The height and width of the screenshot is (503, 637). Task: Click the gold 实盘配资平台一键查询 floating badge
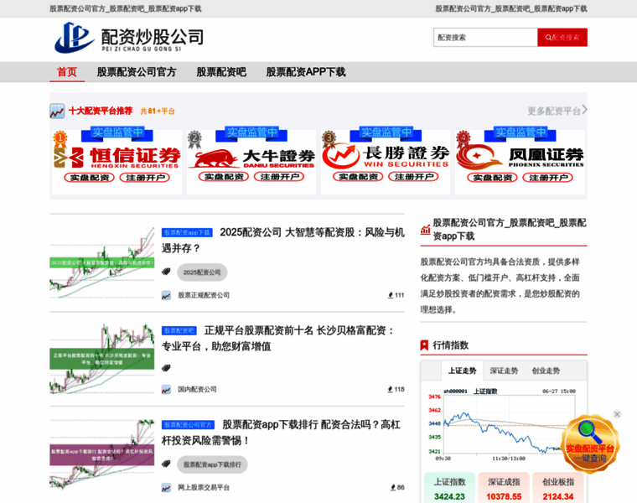(590, 444)
